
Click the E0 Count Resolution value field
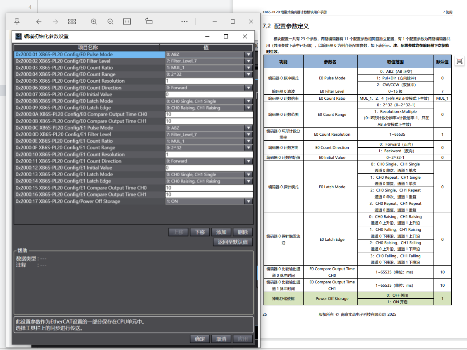coord(208,81)
